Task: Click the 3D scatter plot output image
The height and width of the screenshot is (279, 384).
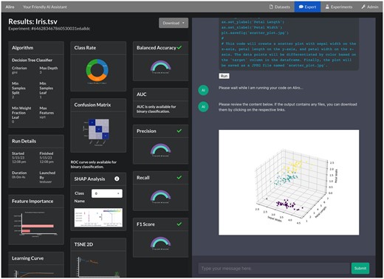Action: (x=289, y=182)
